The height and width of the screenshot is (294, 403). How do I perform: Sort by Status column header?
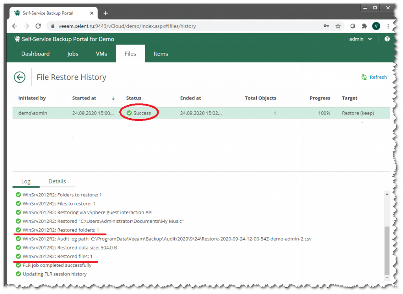[134, 98]
